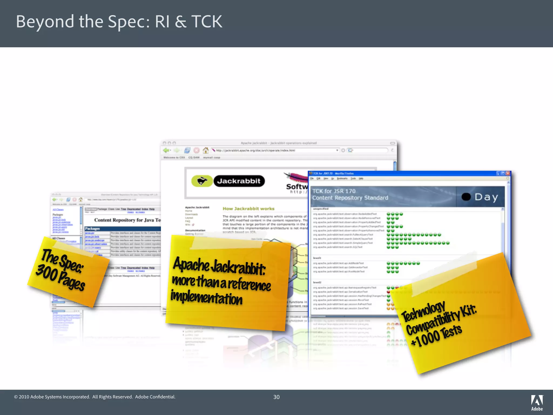Click red dot in SerializationTest row

389,292
